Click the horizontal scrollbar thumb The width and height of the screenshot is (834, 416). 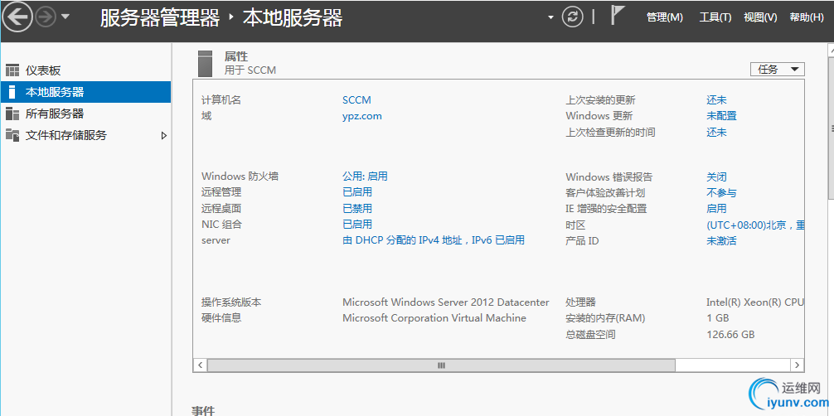pyautogui.click(x=441, y=365)
